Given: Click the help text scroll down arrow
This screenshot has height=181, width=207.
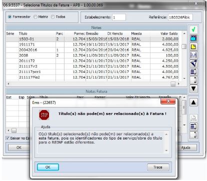Looking at the screenshot, I should 166,150.
